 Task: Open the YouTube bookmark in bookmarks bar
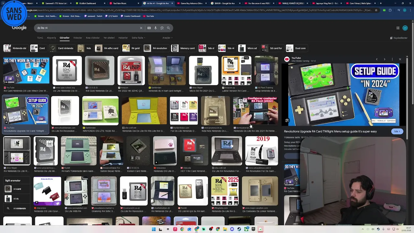148,16
